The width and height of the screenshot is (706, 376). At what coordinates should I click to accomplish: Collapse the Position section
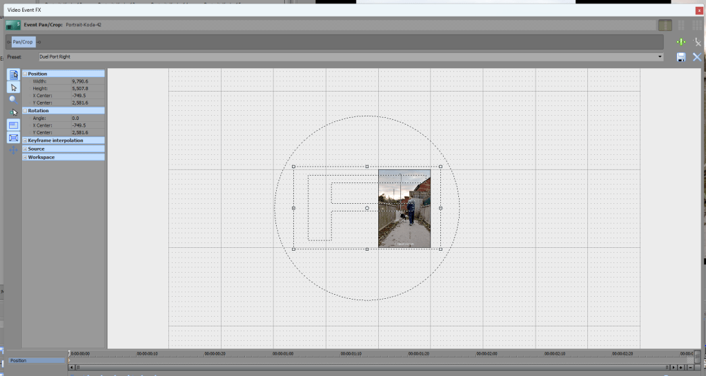pos(25,74)
